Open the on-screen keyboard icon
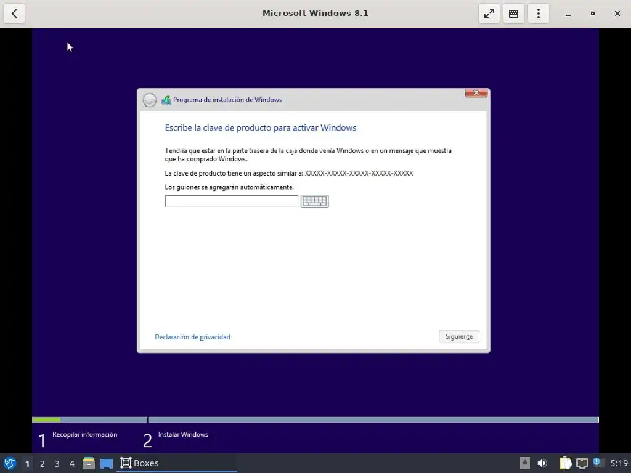Image resolution: width=631 pixels, height=473 pixels. [315, 201]
